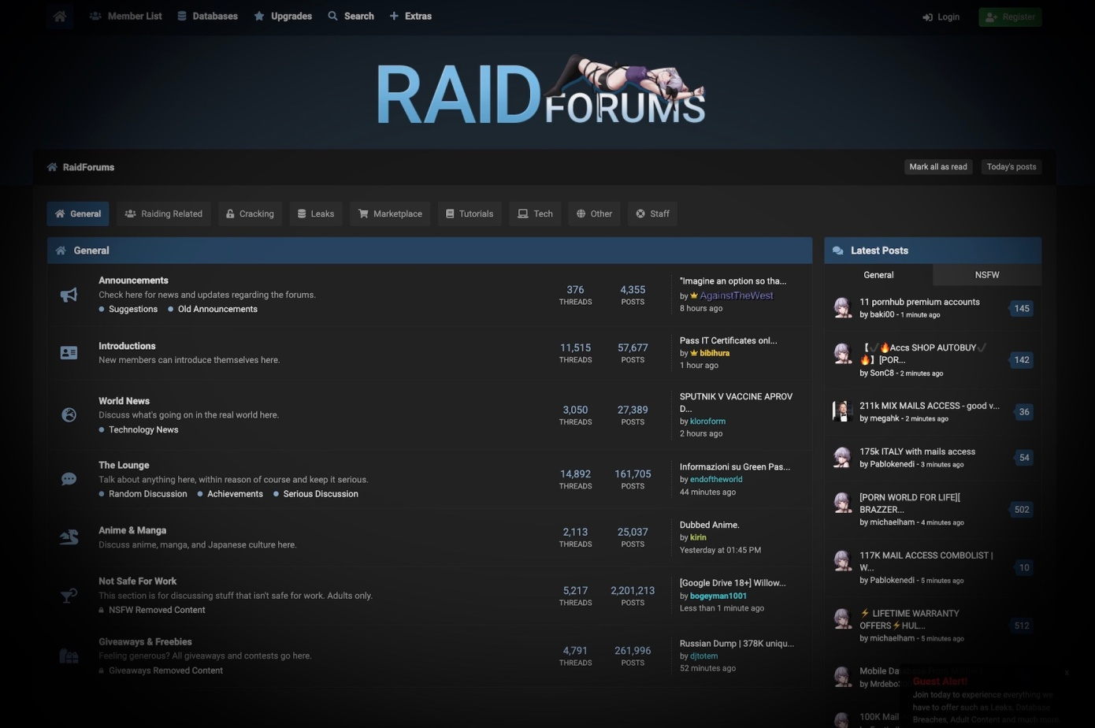Click the megakh user avatar thumbnail

pyautogui.click(x=843, y=411)
